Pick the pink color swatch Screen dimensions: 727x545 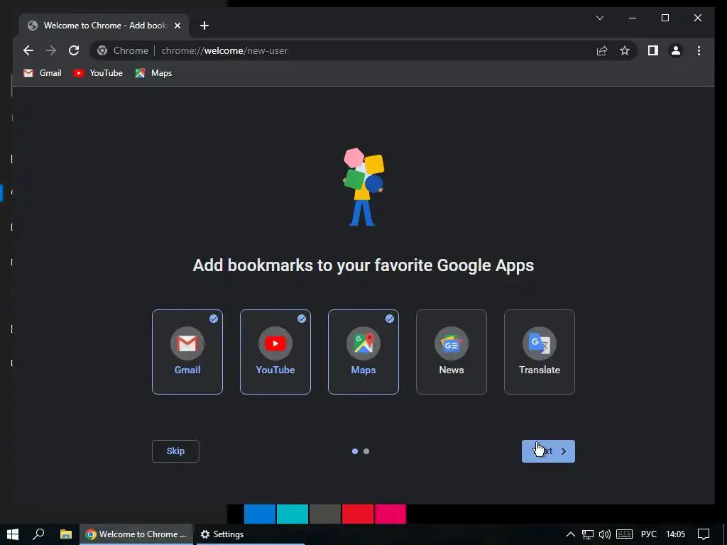point(390,514)
